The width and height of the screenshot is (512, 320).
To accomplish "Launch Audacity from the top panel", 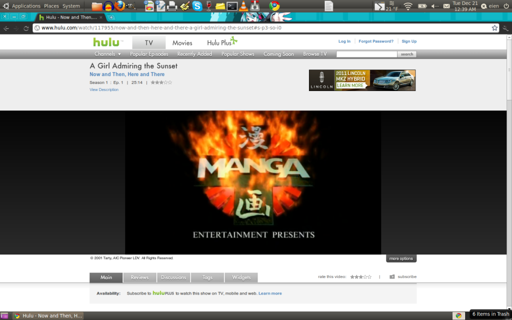I will [108, 6].
